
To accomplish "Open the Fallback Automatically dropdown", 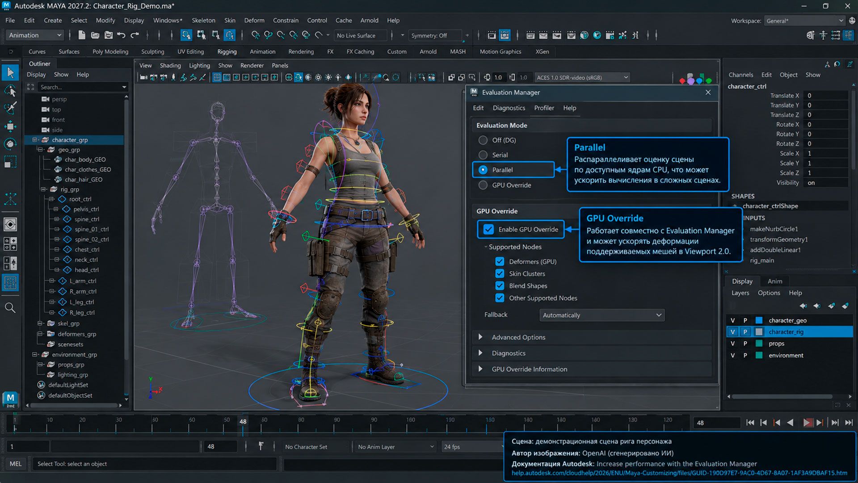I will 601,315.
